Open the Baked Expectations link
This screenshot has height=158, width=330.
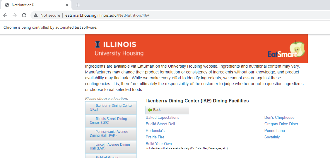pos(163,117)
